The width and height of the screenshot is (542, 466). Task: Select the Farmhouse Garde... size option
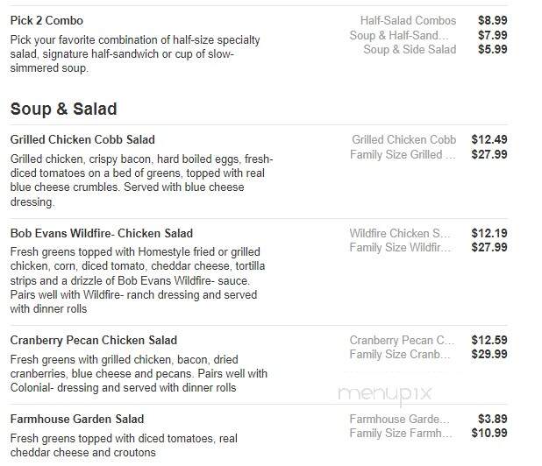399,419
